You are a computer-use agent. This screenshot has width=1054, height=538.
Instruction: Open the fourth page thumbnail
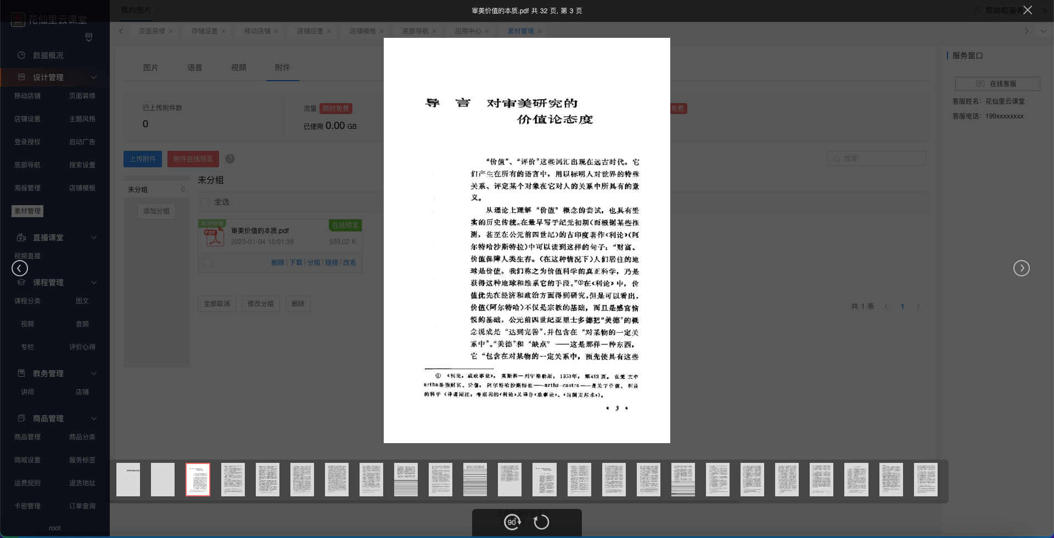[233, 479]
